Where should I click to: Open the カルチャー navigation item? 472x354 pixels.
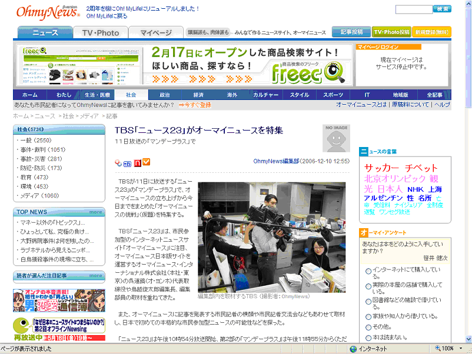pyautogui.click(x=266, y=95)
